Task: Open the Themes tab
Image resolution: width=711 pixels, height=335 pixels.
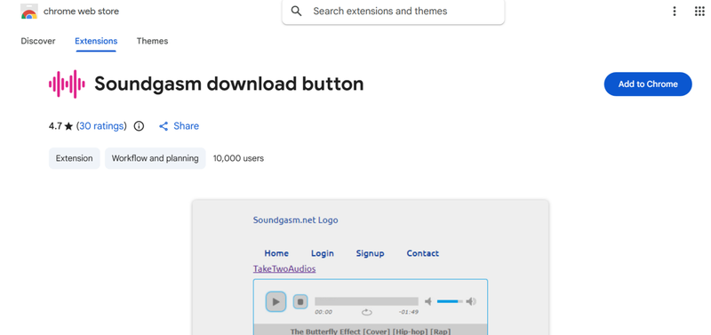Action: [152, 41]
